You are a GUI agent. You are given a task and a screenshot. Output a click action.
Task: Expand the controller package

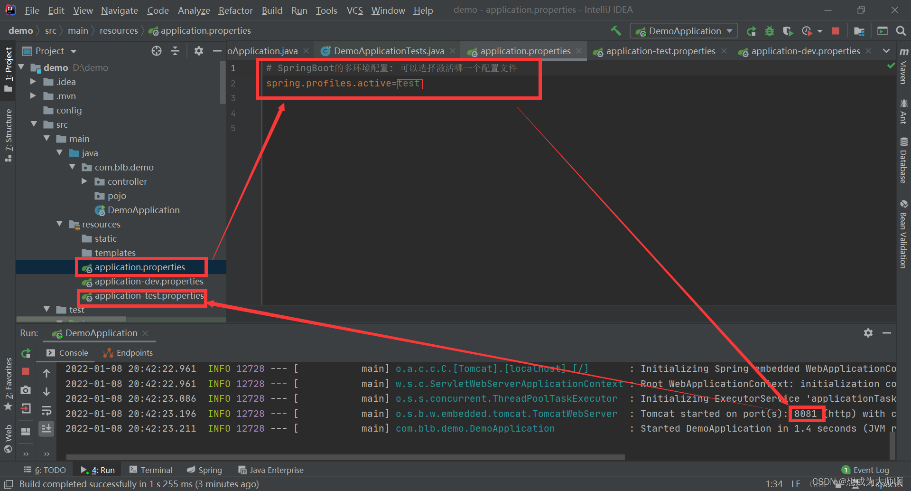(84, 181)
